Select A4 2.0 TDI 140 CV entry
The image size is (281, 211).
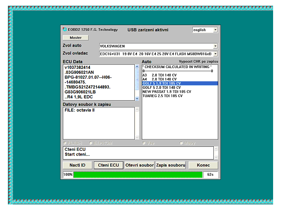pyautogui.click(x=180, y=79)
